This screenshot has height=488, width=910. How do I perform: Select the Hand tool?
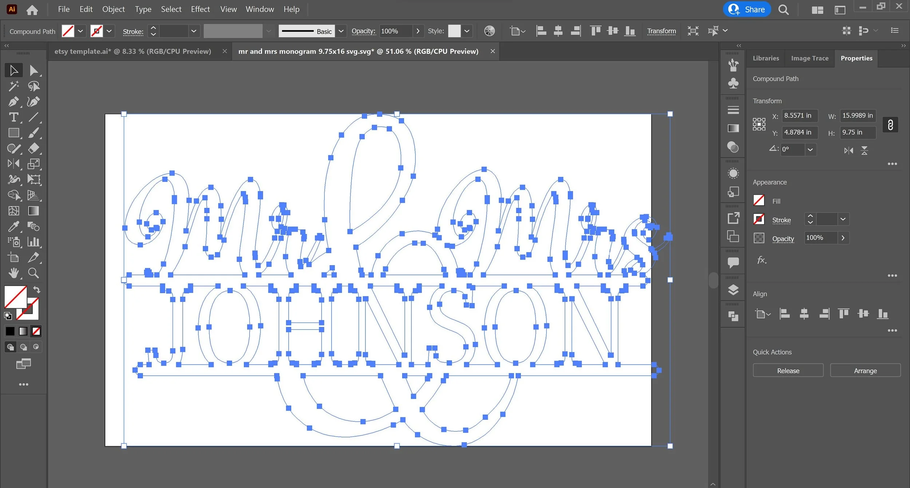13,273
